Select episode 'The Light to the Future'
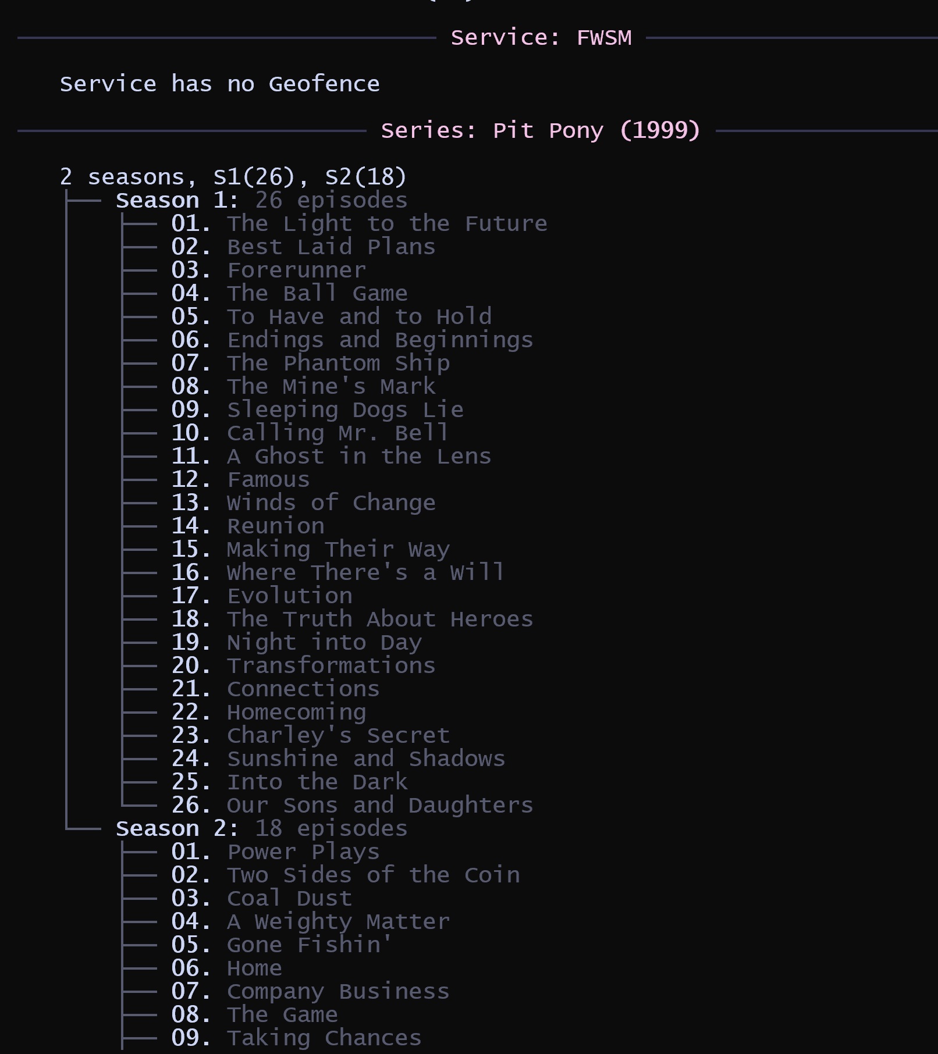 387,224
